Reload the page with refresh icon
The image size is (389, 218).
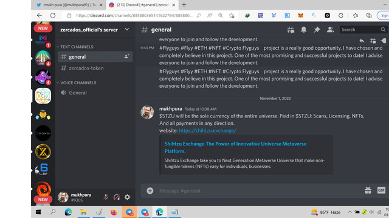click(53, 15)
